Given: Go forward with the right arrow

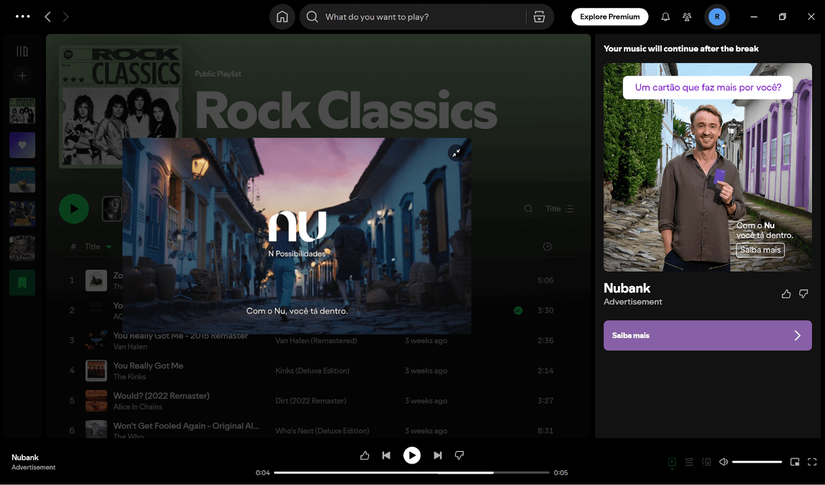Looking at the screenshot, I should [65, 17].
